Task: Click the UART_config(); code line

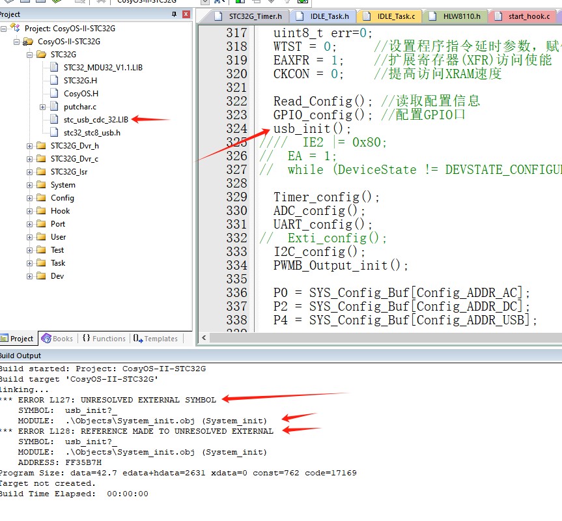Action: coord(322,224)
